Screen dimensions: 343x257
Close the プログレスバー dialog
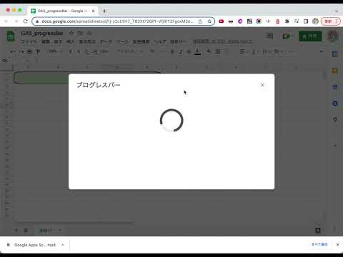(262, 85)
